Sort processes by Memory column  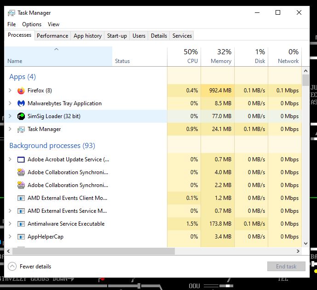(218, 57)
